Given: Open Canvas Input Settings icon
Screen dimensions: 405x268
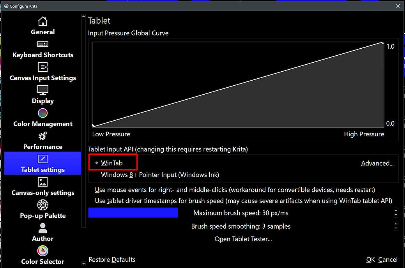Looking at the screenshot, I should [42, 67].
